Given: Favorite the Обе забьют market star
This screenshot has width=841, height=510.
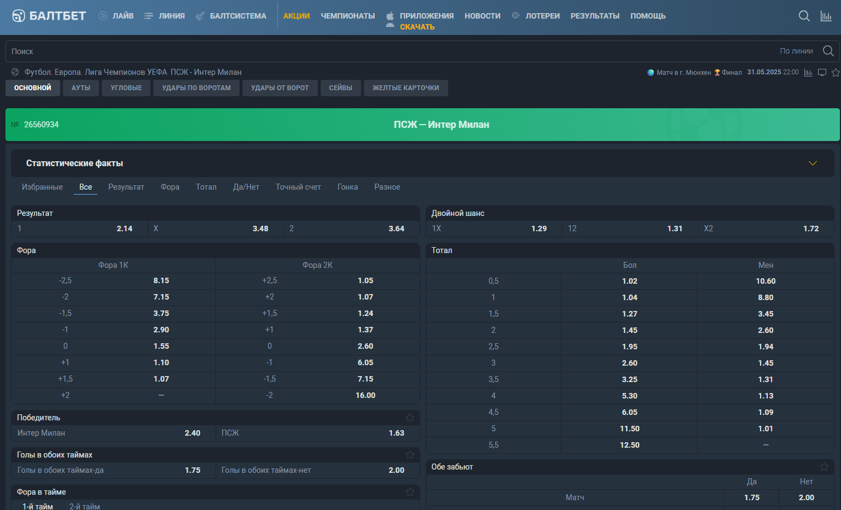Looking at the screenshot, I should tap(824, 467).
